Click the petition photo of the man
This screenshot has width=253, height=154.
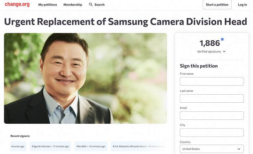[x=86, y=78]
